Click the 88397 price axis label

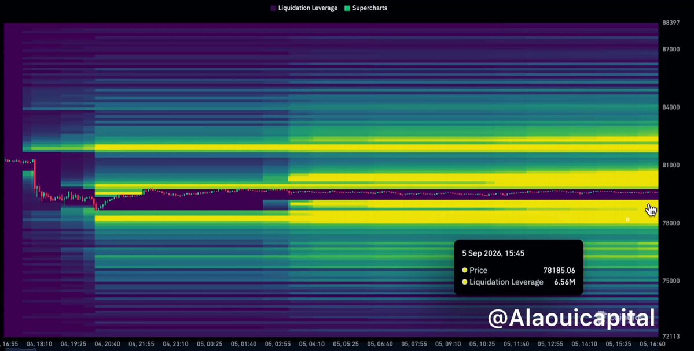point(671,23)
